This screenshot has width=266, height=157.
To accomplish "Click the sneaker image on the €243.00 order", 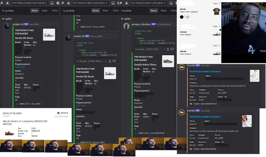I will pyautogui.click(x=217, y=34).
